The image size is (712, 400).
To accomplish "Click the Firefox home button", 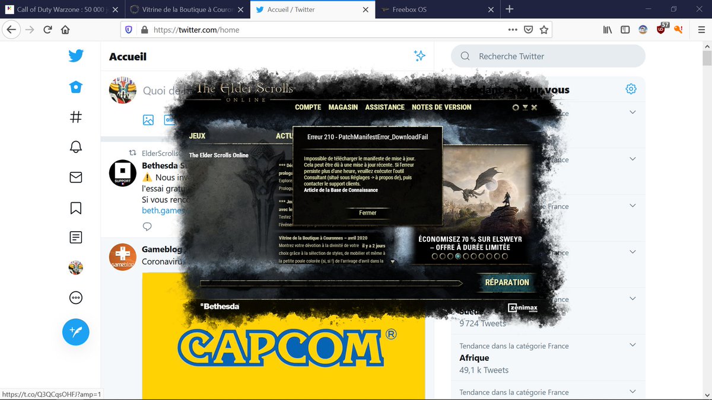I will [65, 30].
